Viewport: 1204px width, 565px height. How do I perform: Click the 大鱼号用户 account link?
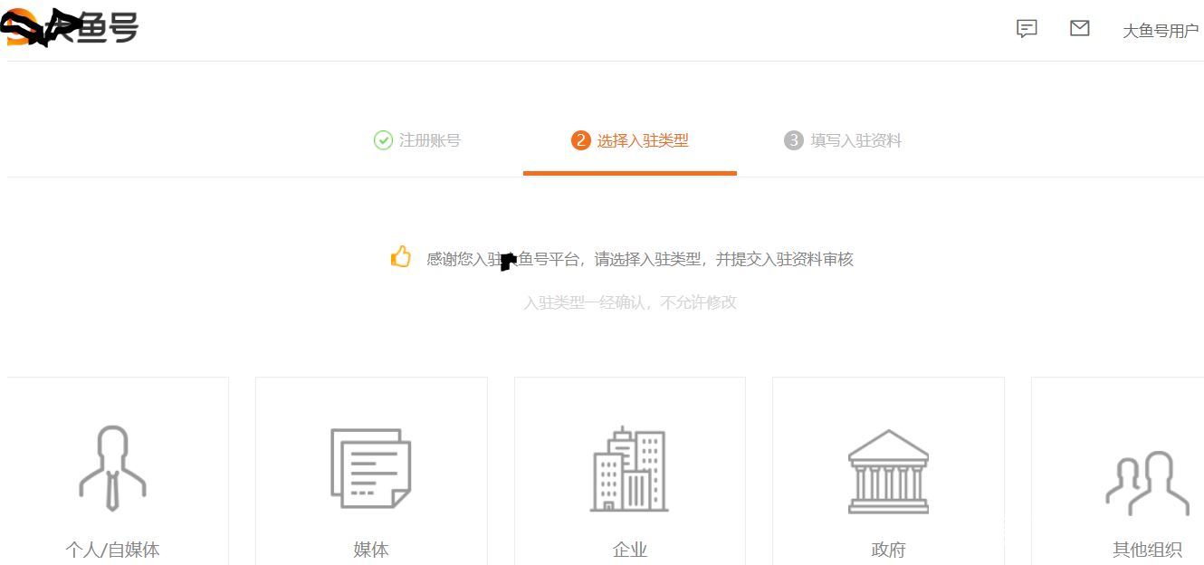tap(1161, 30)
